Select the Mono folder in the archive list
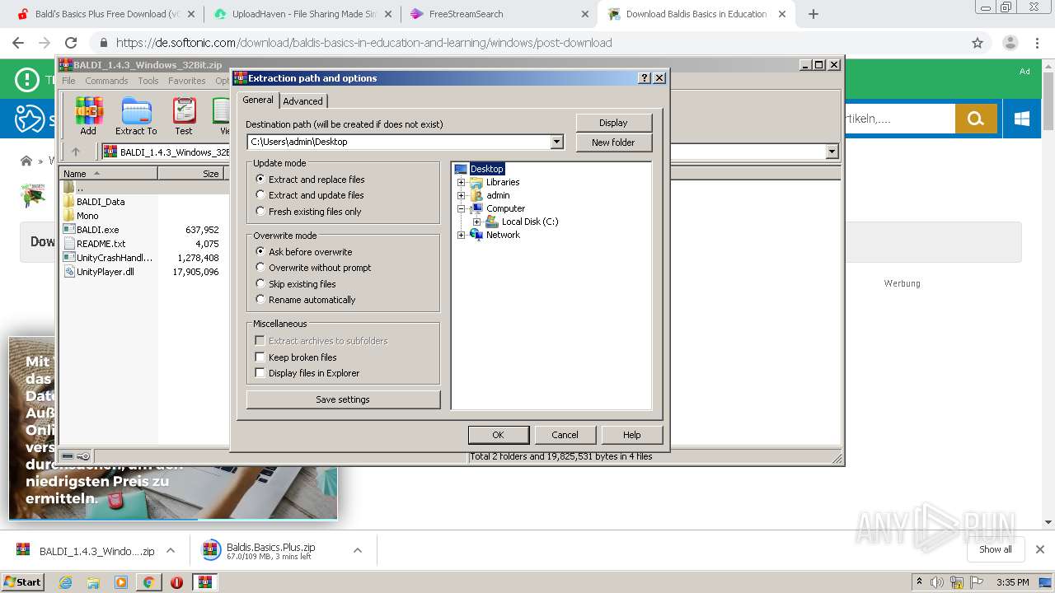Screen dimensions: 1055x593 [87, 216]
